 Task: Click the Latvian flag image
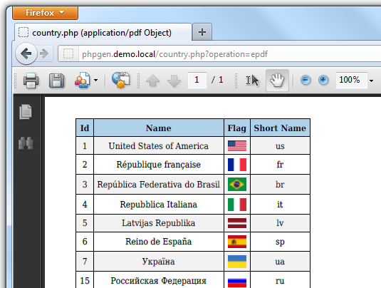click(x=237, y=223)
